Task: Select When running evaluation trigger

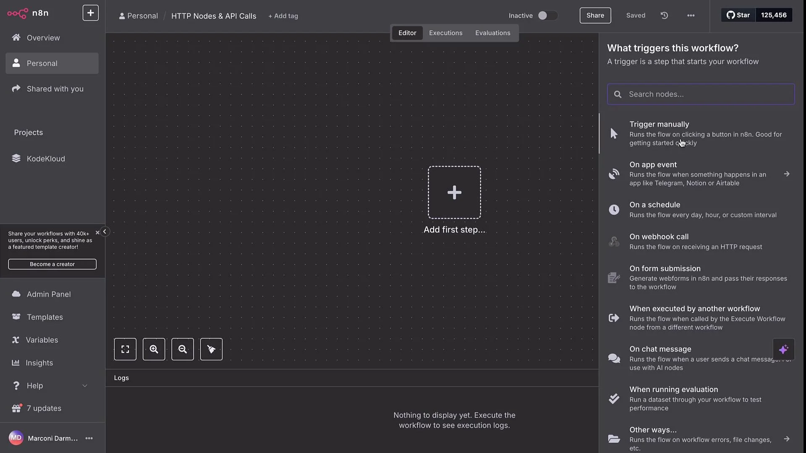Action: (x=701, y=398)
